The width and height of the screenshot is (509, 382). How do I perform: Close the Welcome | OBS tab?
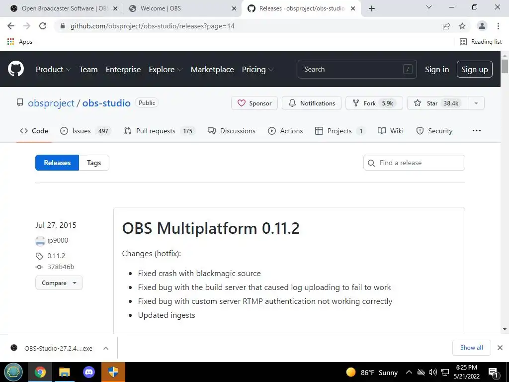pos(234,8)
